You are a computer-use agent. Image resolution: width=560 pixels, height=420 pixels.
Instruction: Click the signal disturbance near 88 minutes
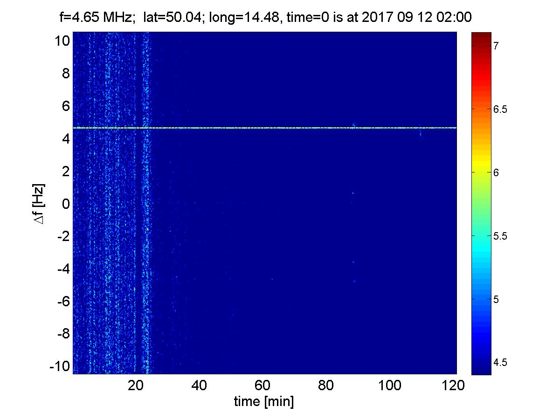pos(354,125)
